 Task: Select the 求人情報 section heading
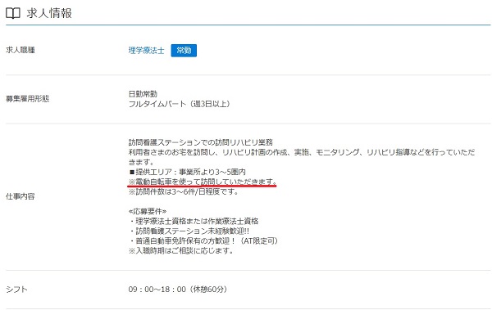click(x=49, y=13)
